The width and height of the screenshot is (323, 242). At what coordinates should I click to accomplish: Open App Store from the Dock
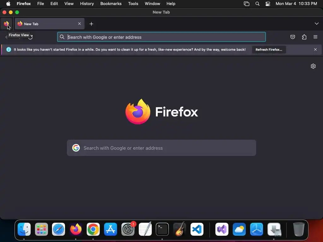[110, 229]
